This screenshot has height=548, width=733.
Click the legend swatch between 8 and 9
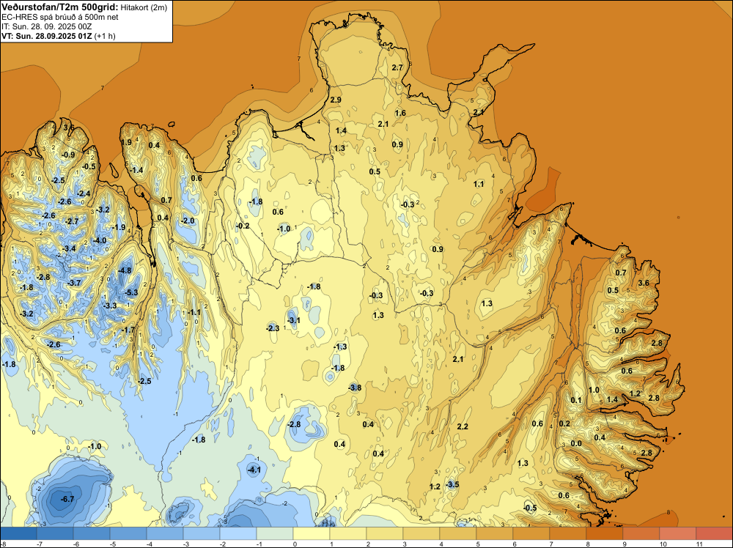pyautogui.click(x=605, y=533)
